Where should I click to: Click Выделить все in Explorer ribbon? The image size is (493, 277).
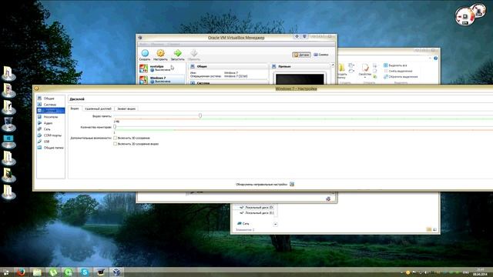395,65
